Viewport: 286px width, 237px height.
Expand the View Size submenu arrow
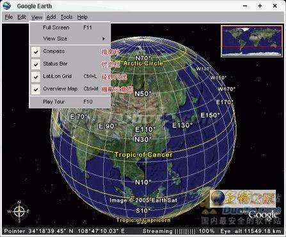104,39
